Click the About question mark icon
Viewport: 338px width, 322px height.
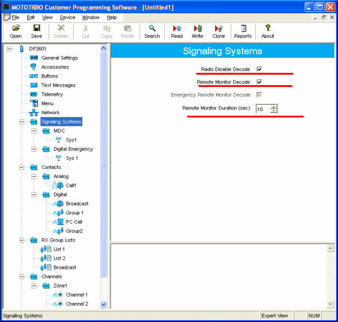(268, 28)
